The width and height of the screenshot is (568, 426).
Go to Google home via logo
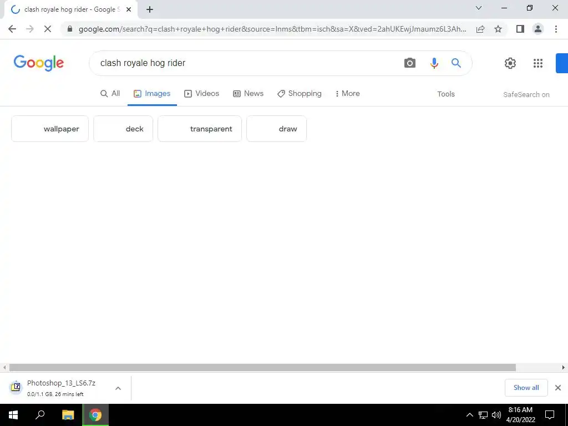point(39,63)
